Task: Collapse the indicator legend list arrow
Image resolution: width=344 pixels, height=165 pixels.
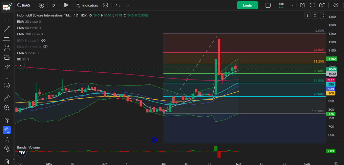Action: [21, 66]
